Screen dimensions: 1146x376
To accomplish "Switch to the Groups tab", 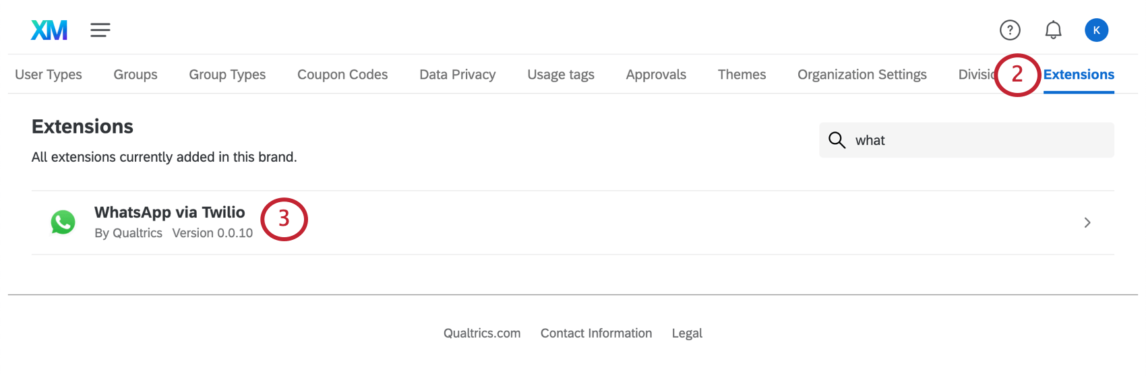I will click(135, 75).
